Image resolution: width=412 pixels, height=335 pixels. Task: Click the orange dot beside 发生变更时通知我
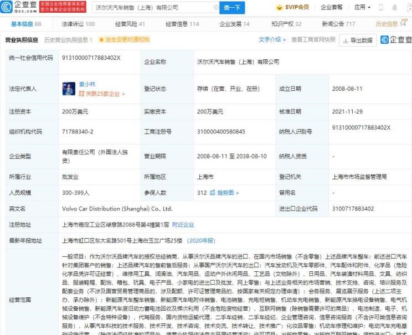pyautogui.click(x=101, y=40)
